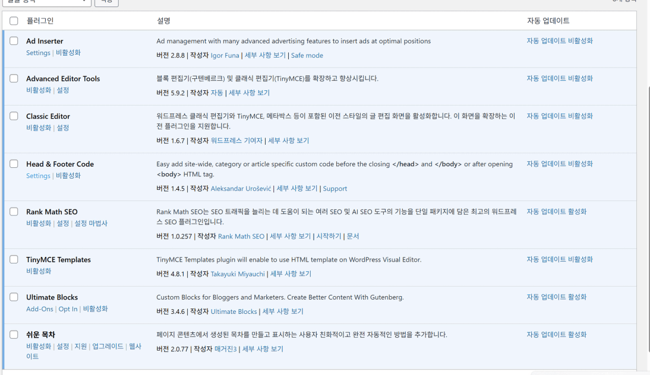The height and width of the screenshot is (375, 650).
Task: View 쉬운 목차 details link
Action: [263, 349]
